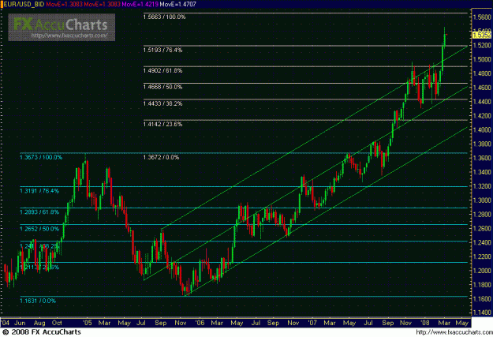Click the 1.4800 price axis value
The image size is (493, 337).
482,73
